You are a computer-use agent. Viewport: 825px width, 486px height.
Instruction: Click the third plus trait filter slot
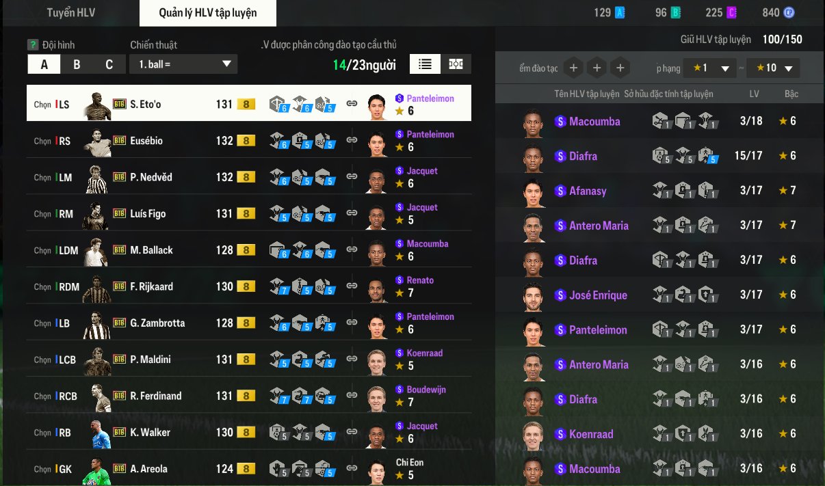620,68
